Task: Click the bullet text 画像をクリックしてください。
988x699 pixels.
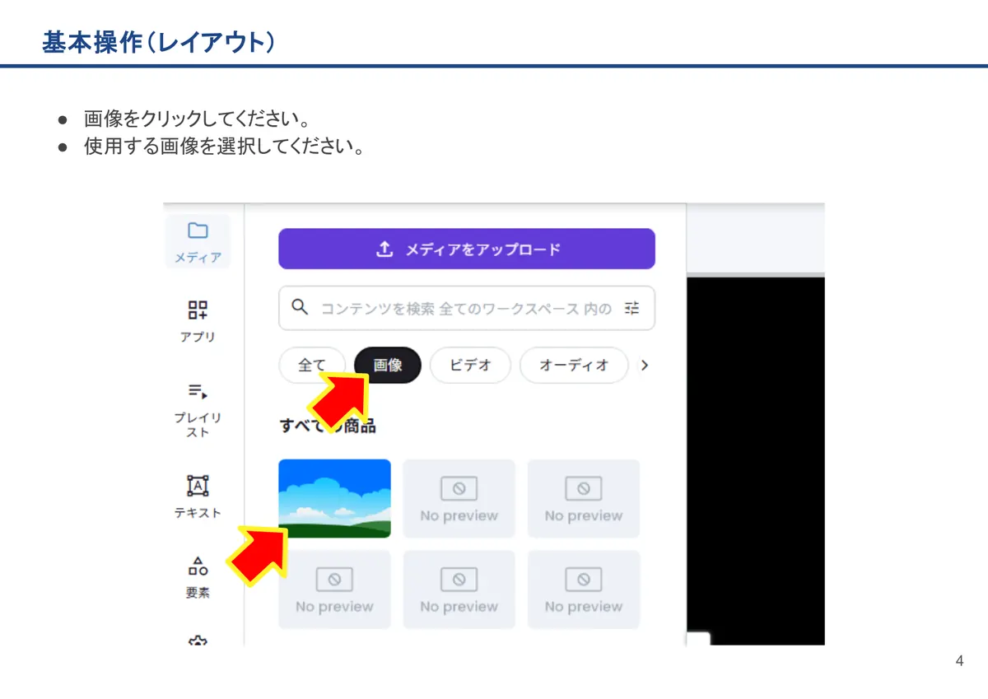Action: [x=197, y=119]
